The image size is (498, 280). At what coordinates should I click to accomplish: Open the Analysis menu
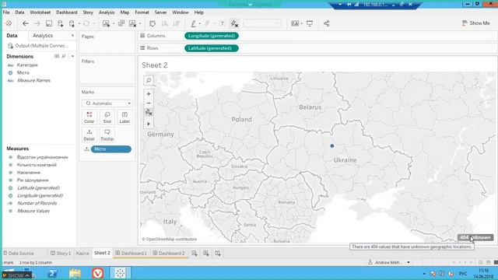[107, 12]
